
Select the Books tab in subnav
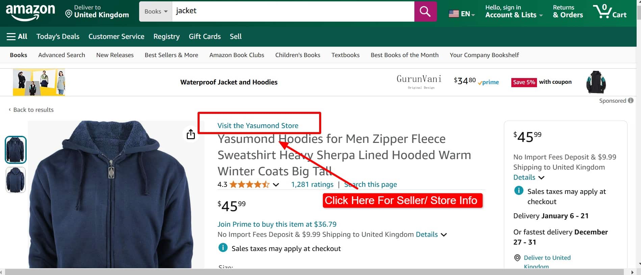click(x=19, y=55)
